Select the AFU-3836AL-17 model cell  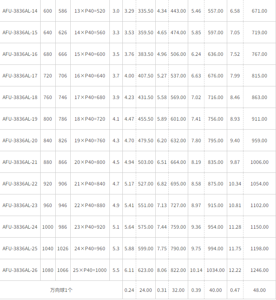pos(20,76)
